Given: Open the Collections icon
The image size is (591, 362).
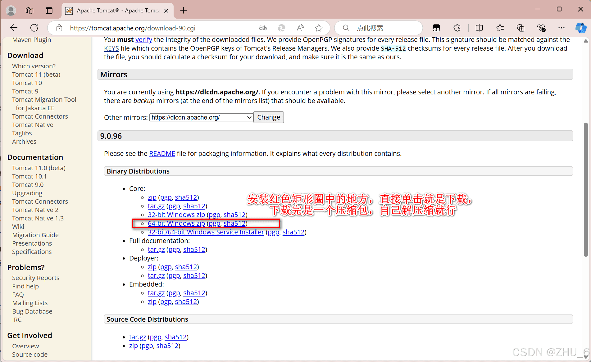Looking at the screenshot, I should pyautogui.click(x=521, y=28).
